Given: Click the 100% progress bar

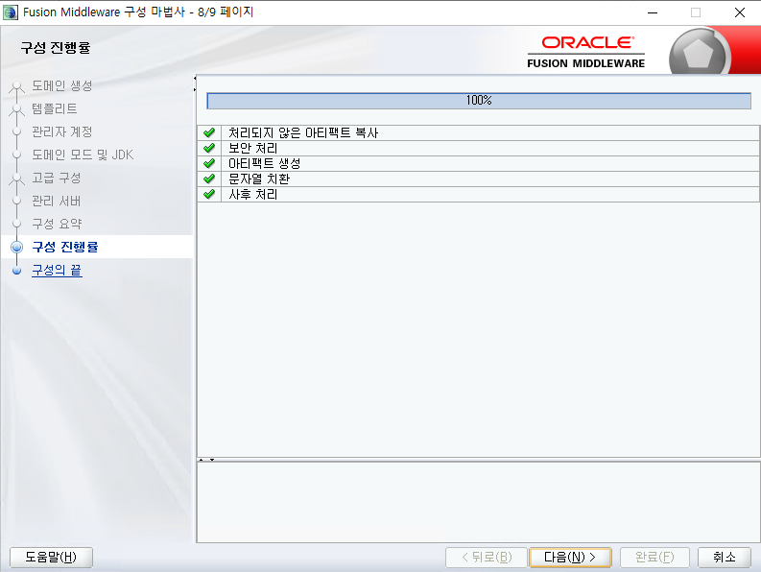Looking at the screenshot, I should click(x=479, y=101).
